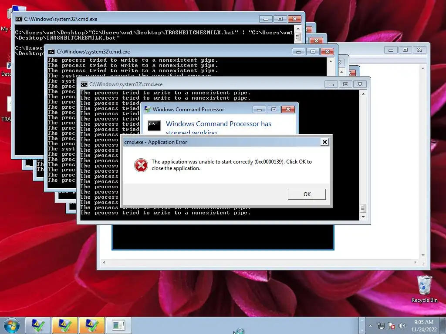Maximize the cmd window showing TRASHBITCHESMILK.bat command
Viewport: 446px width, 334px height.
point(280,19)
